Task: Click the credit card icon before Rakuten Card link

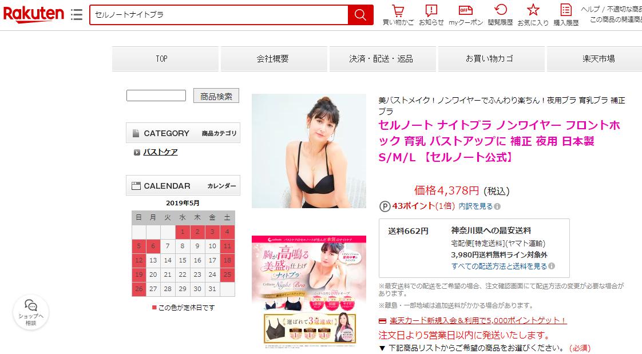Action: (382, 321)
